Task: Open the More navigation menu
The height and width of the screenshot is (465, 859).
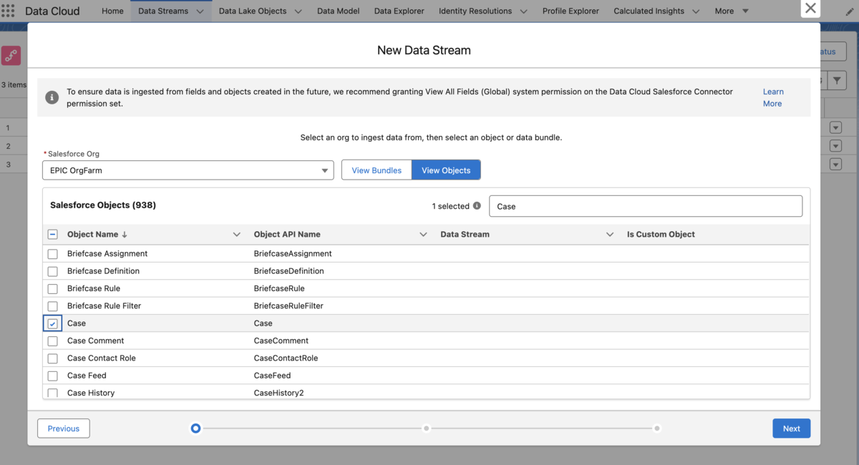Action: (x=732, y=11)
